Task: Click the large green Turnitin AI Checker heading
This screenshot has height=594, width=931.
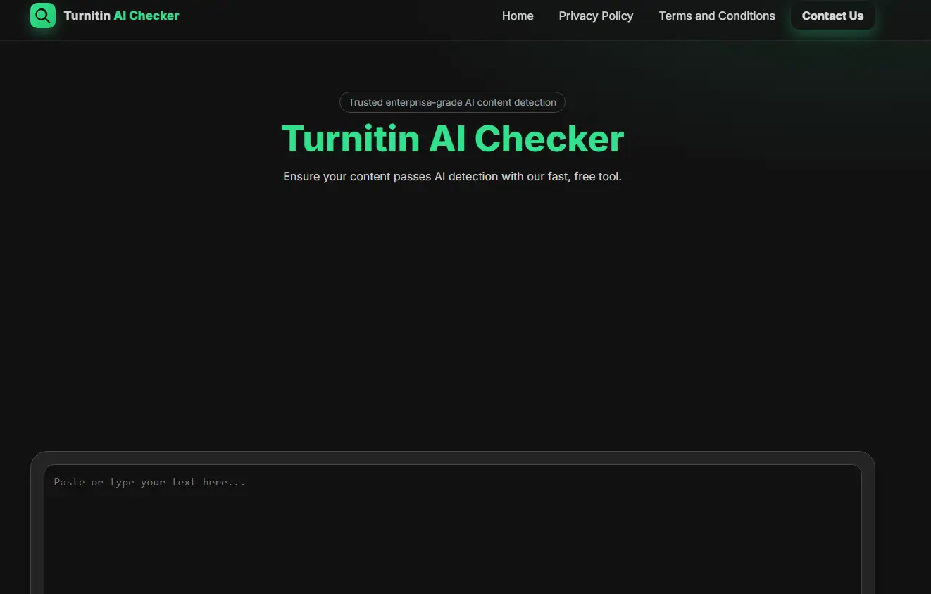Action: [452, 139]
